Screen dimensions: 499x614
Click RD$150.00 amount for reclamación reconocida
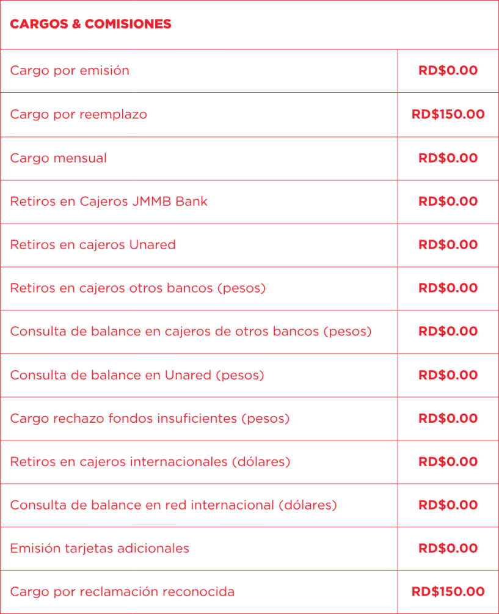point(448,592)
